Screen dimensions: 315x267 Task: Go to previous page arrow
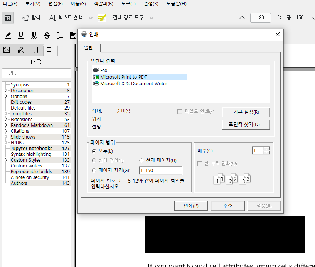[x=242, y=18]
